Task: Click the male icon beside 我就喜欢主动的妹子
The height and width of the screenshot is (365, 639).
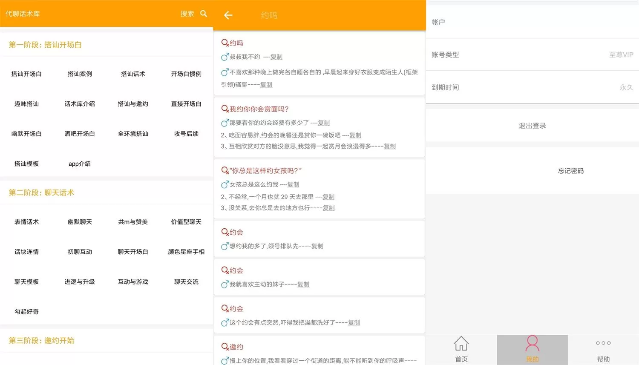Action: point(225,285)
